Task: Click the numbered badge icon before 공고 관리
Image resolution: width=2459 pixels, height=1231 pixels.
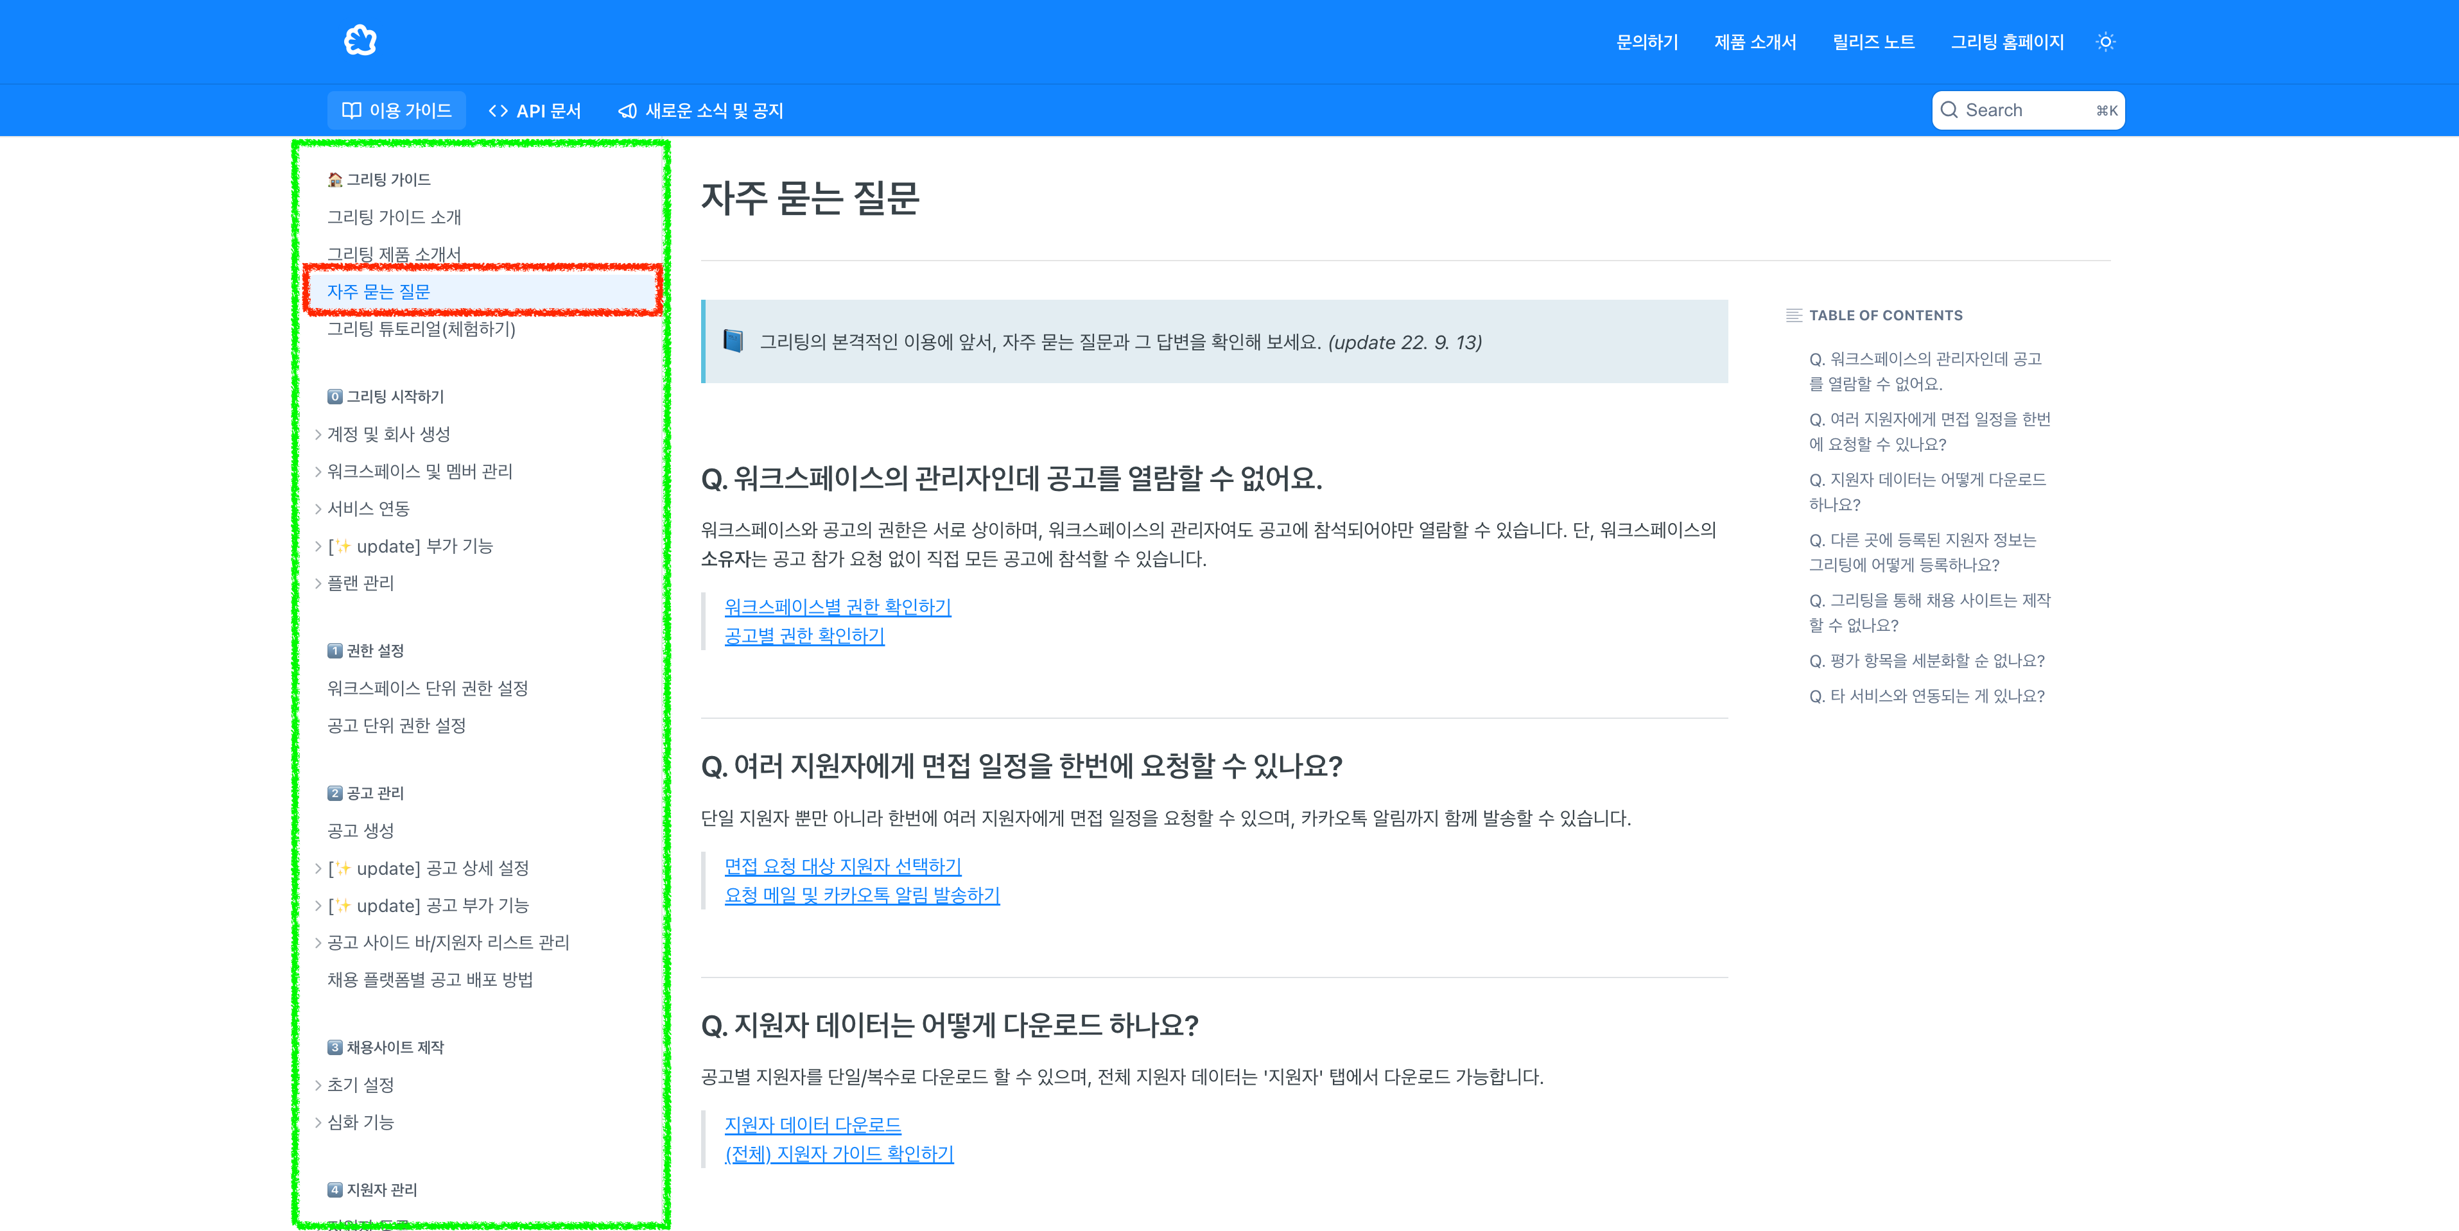Action: (334, 793)
